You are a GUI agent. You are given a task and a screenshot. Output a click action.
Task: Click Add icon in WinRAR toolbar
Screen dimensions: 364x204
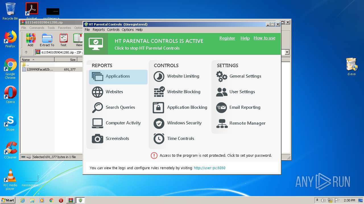click(30, 40)
